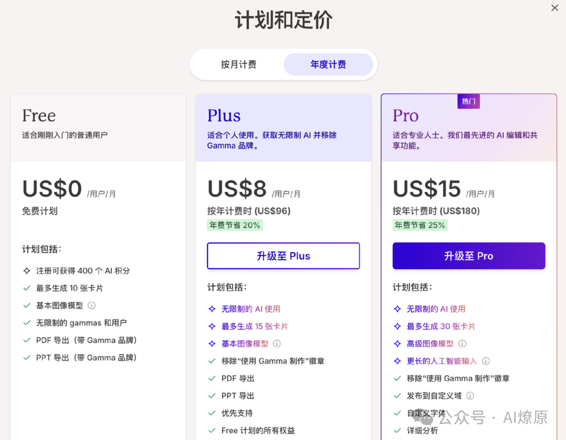Toggle the billing period selector pill
Viewport: 566px width, 440px height.
(x=283, y=65)
